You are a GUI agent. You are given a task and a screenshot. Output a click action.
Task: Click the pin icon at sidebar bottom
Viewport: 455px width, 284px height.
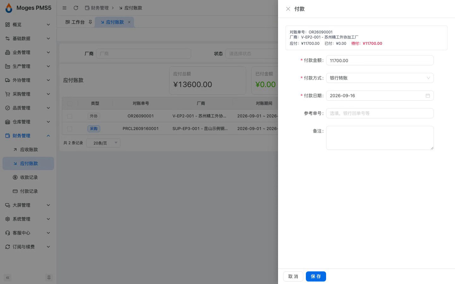49,278
